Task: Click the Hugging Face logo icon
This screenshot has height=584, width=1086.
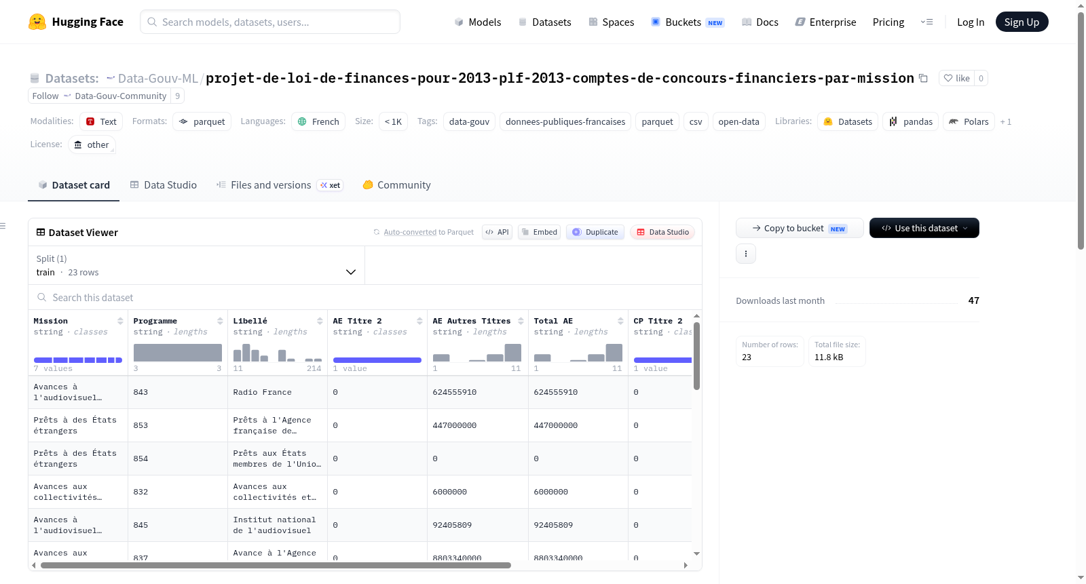Action: (x=37, y=22)
